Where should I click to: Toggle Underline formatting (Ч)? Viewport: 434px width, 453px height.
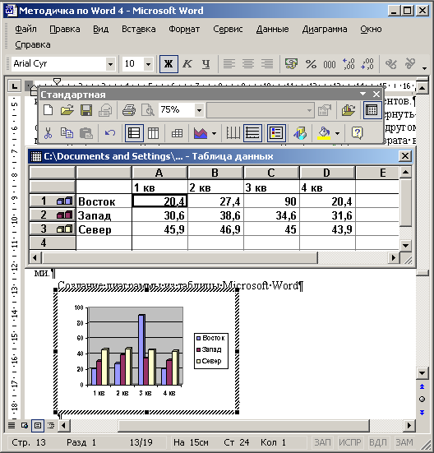pyautogui.click(x=205, y=64)
